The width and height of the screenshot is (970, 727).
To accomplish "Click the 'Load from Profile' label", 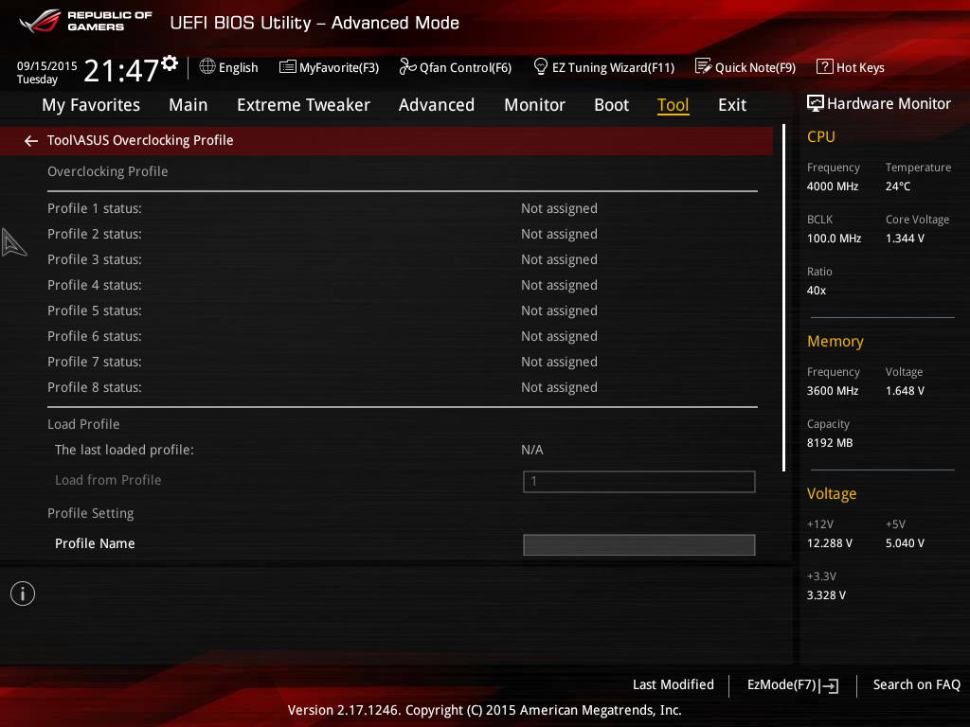I will point(108,480).
